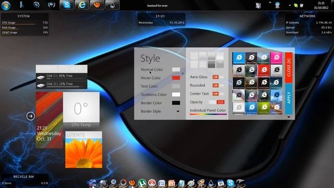334x188 pixels.
Task: Expand tile list arrow below Apply
Action: 289,117
